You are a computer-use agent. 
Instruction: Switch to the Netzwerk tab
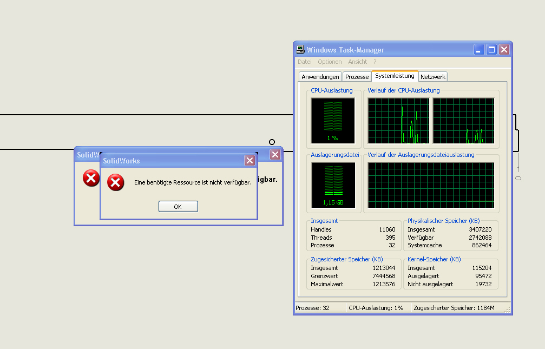click(x=433, y=77)
